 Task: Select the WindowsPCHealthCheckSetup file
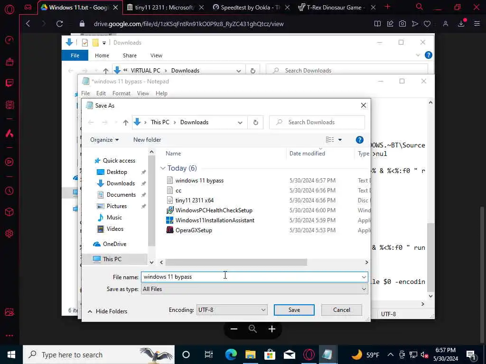click(214, 210)
